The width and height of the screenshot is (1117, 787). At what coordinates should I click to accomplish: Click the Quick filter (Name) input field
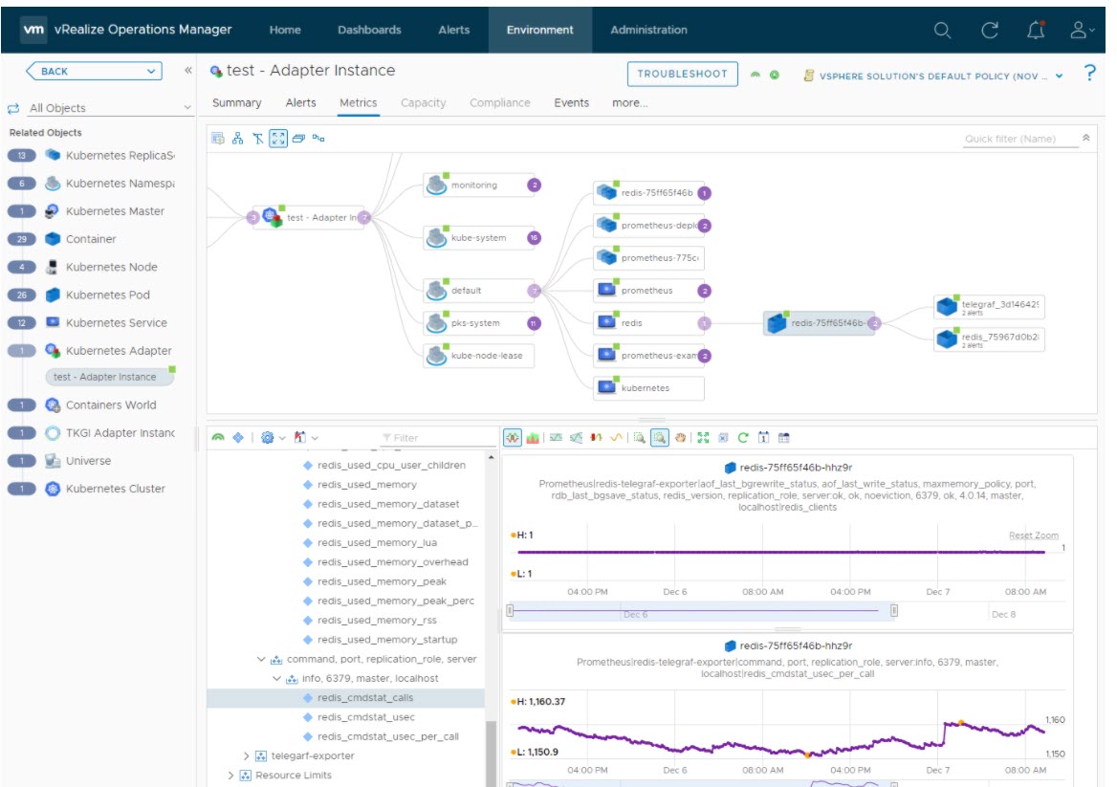pos(1020,140)
